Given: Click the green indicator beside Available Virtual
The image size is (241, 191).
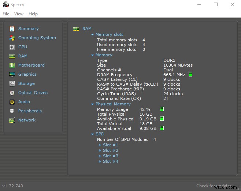Looking at the screenshot, I should 162,128.
